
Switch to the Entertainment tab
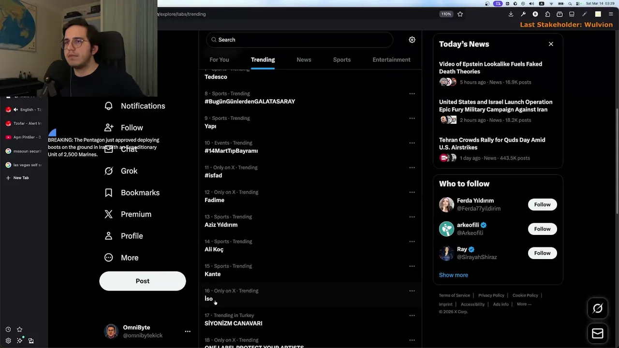click(x=391, y=59)
